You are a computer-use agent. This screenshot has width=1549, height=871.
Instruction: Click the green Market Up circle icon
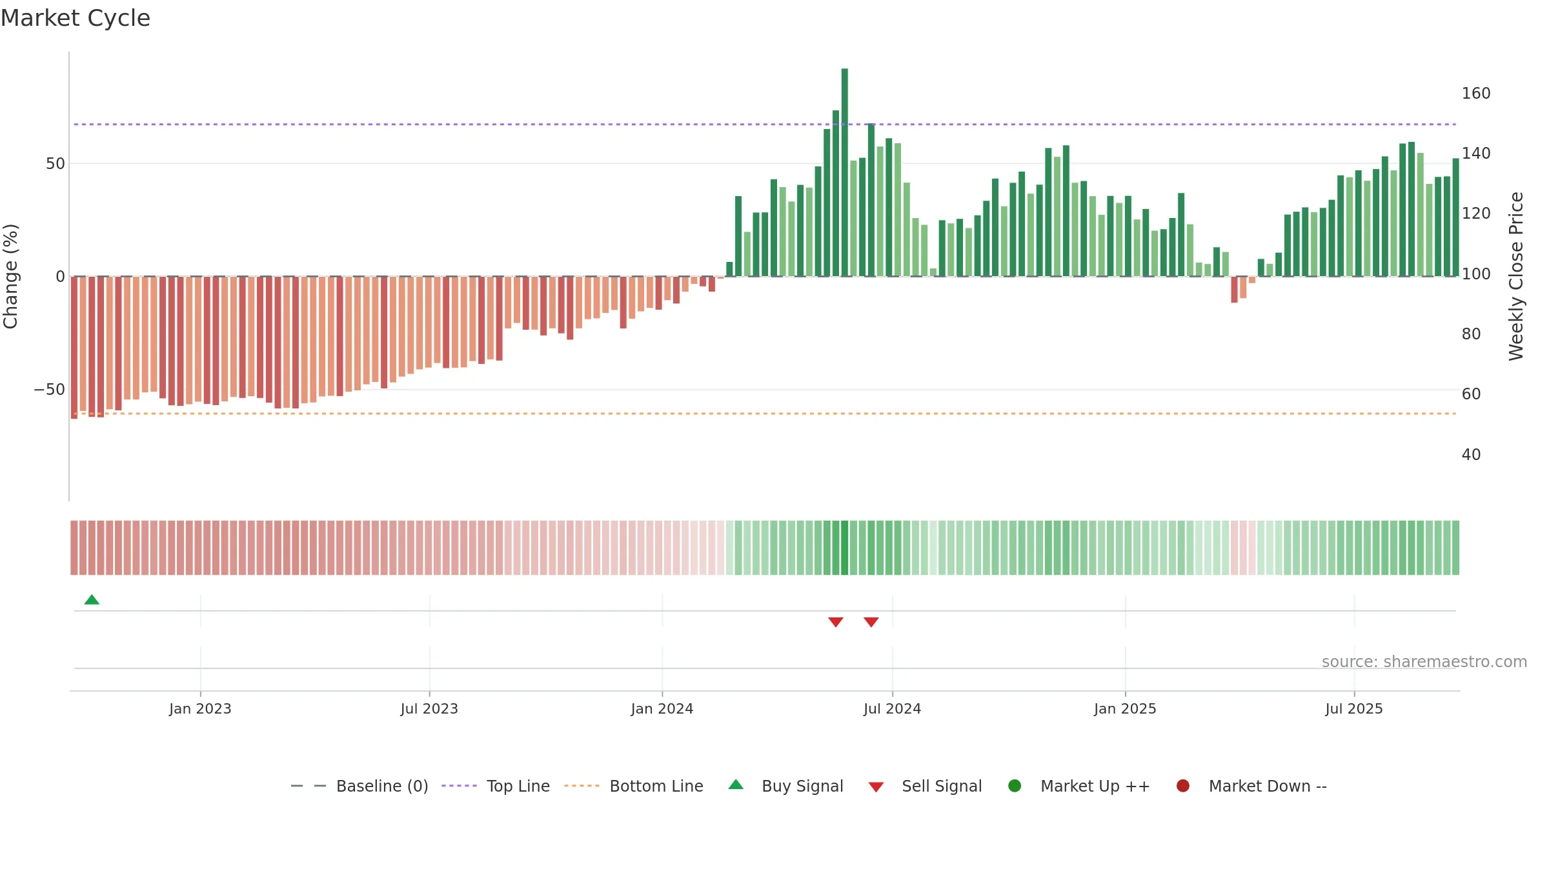coord(1015,786)
